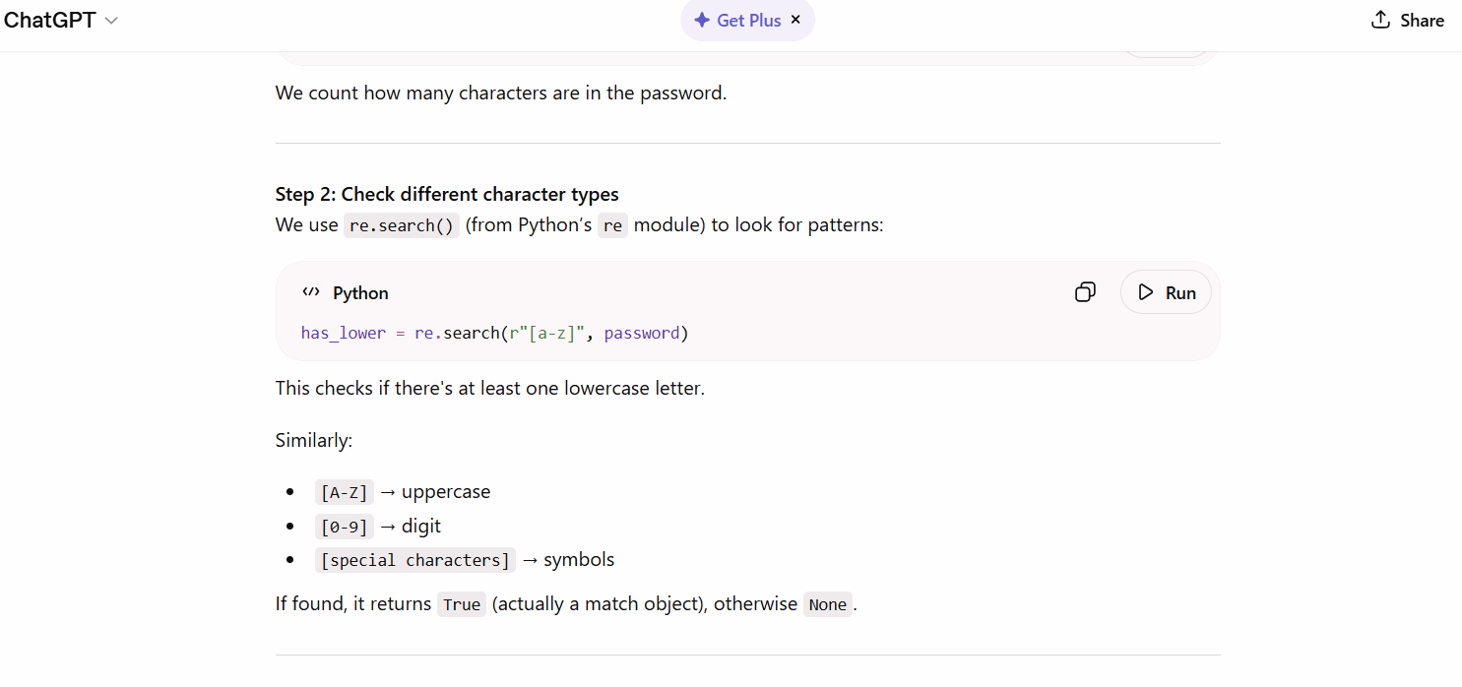Viewport: 1462px width, 687px height.
Task: Click the inline code True
Action: (462, 604)
